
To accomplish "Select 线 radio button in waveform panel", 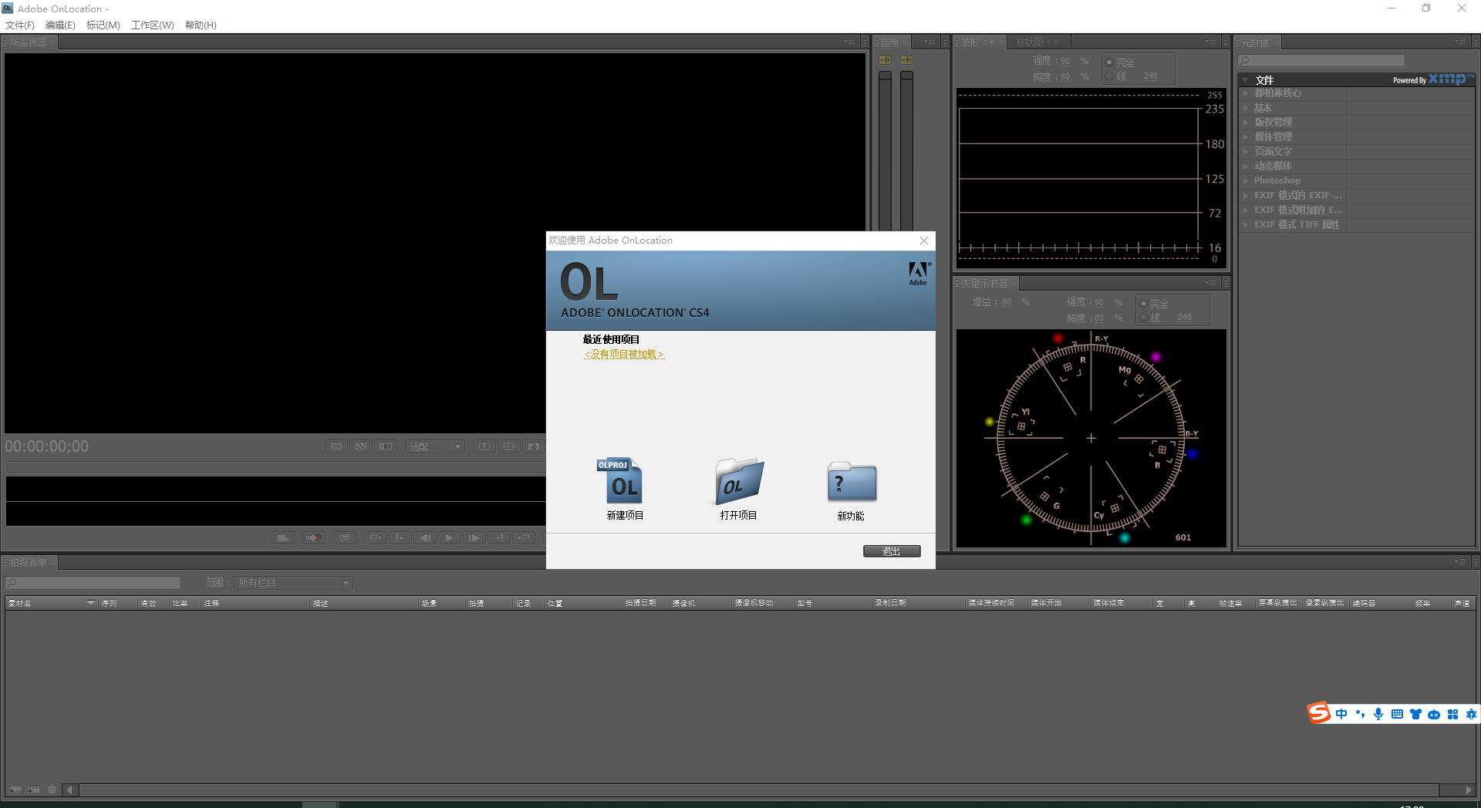I will tap(1109, 76).
